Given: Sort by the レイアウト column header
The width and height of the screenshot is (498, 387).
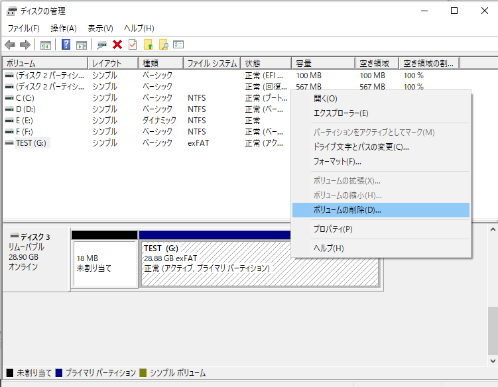Looking at the screenshot, I should [113, 64].
